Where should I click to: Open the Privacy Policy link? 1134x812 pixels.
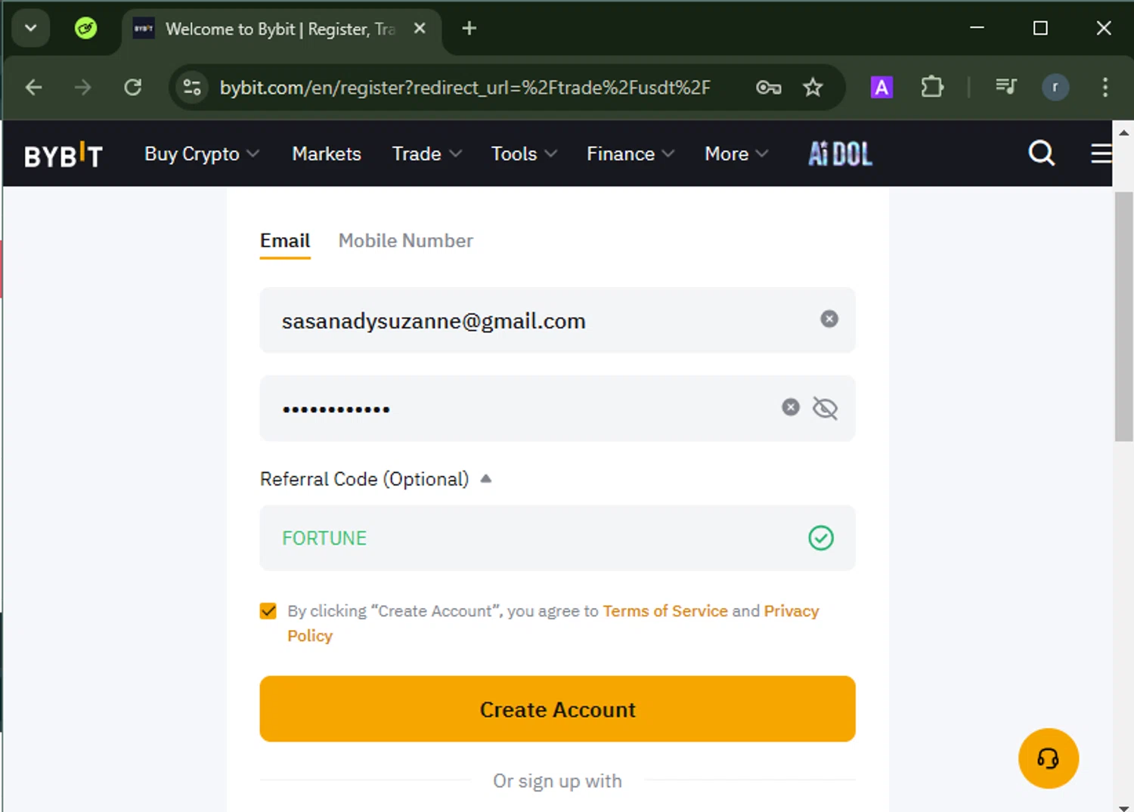point(791,611)
